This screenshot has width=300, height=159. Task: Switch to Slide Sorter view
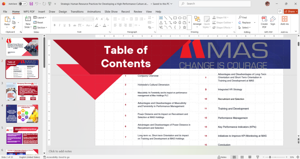click(x=242, y=157)
